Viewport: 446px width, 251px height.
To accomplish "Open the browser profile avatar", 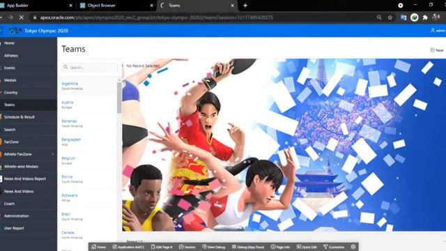I will [x=436, y=17].
